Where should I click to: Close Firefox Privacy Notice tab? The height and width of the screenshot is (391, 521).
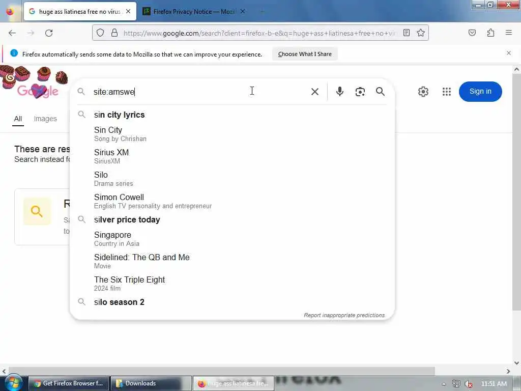[x=243, y=11]
